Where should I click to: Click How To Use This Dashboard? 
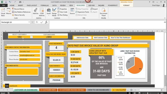pos(121,38)
